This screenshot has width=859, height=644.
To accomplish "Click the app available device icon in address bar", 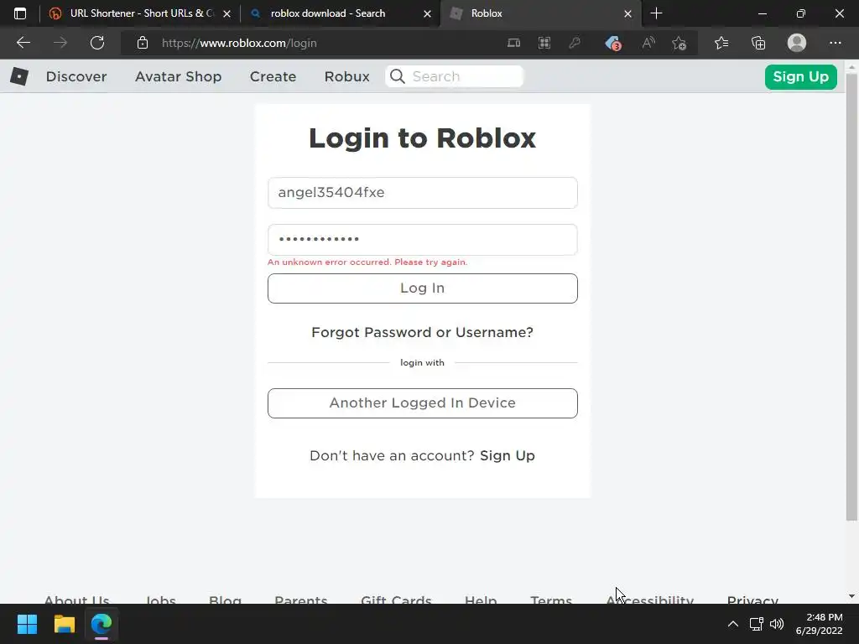I will (513, 43).
